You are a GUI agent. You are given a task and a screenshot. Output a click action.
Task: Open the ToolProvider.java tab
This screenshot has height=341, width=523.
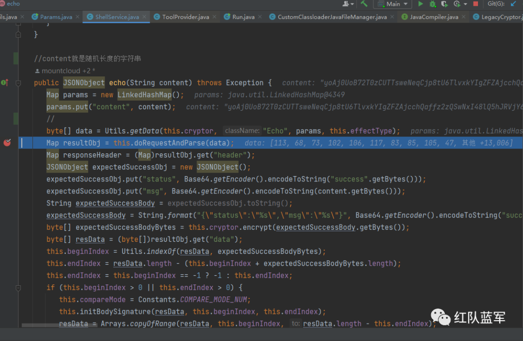pyautogui.click(x=185, y=17)
